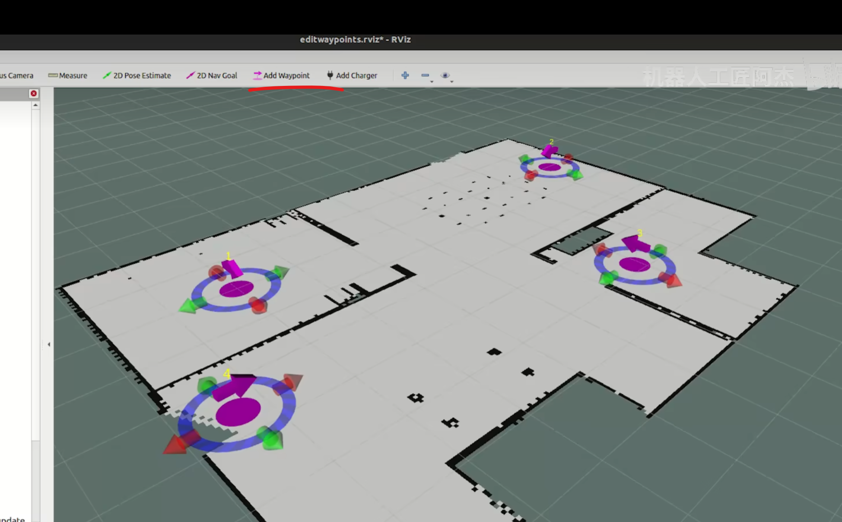
Task: Click the eye tool-options icon
Action: (x=445, y=75)
